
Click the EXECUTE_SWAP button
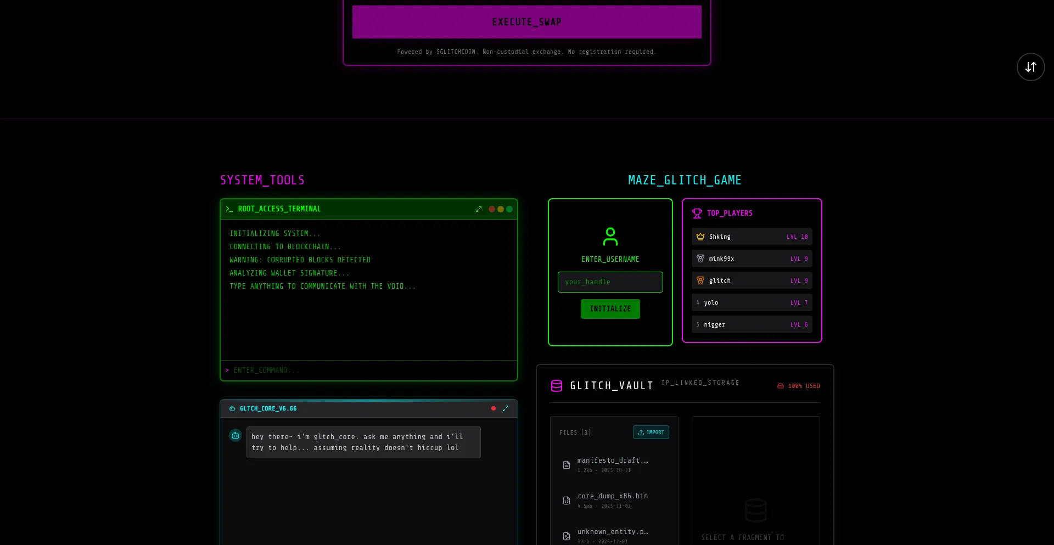tap(526, 22)
